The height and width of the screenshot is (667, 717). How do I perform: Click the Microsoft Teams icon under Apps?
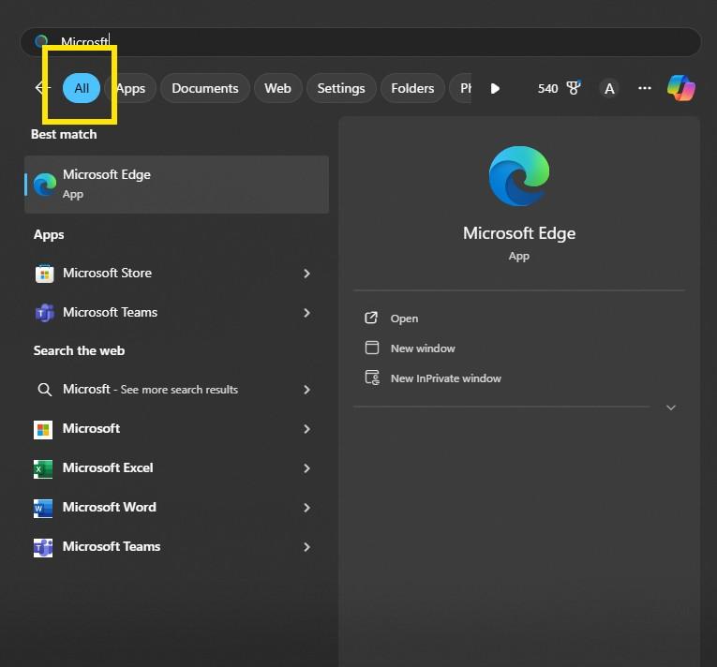[44, 313]
